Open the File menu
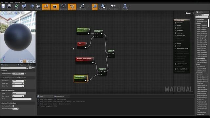Screen dimensions: 210x118 pyautogui.click(x=2, y=2)
